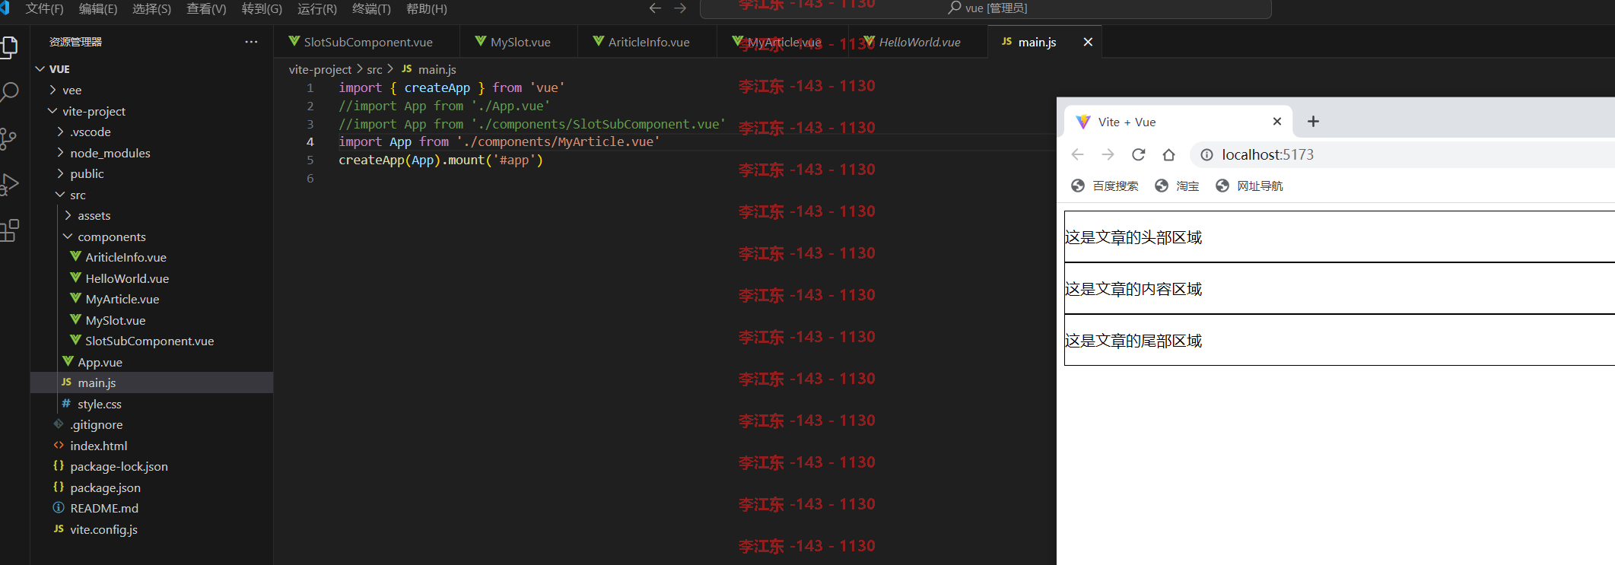Open index.html in the file tree
Image resolution: width=1615 pixels, height=565 pixels.
[x=151, y=446]
